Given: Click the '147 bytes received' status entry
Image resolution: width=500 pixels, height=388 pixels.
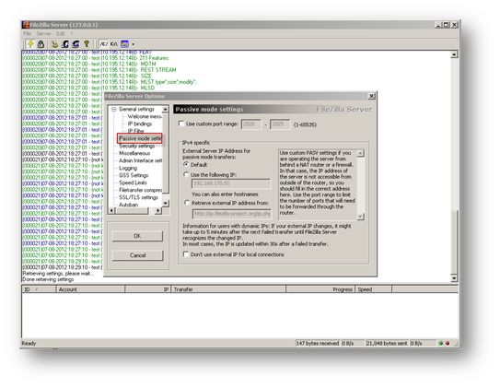Looking at the screenshot, I should 318,344.
